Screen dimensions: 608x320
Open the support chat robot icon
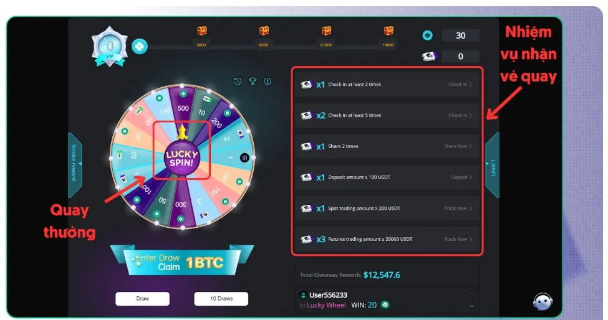543,301
